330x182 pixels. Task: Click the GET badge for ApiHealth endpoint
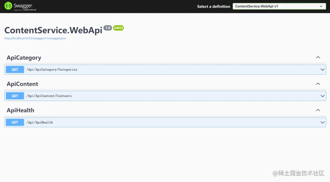tap(15, 123)
